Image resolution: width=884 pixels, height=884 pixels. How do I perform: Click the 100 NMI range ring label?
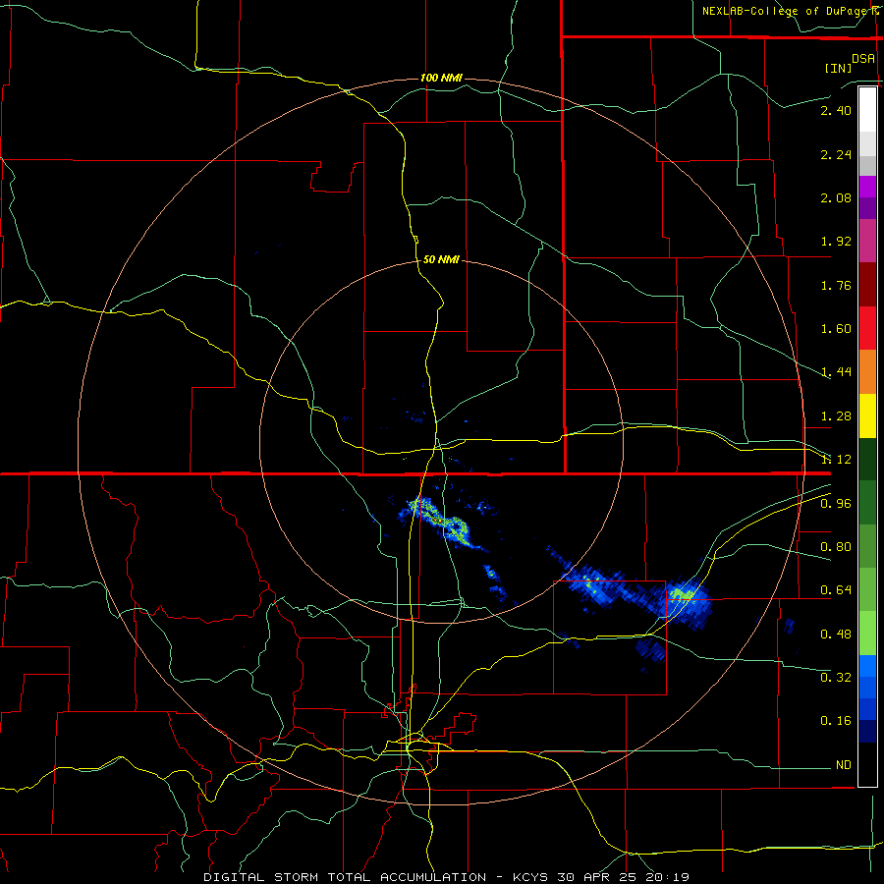pos(441,78)
